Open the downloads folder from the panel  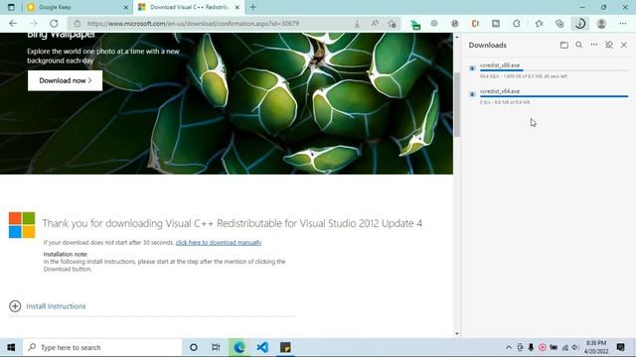[x=563, y=45]
